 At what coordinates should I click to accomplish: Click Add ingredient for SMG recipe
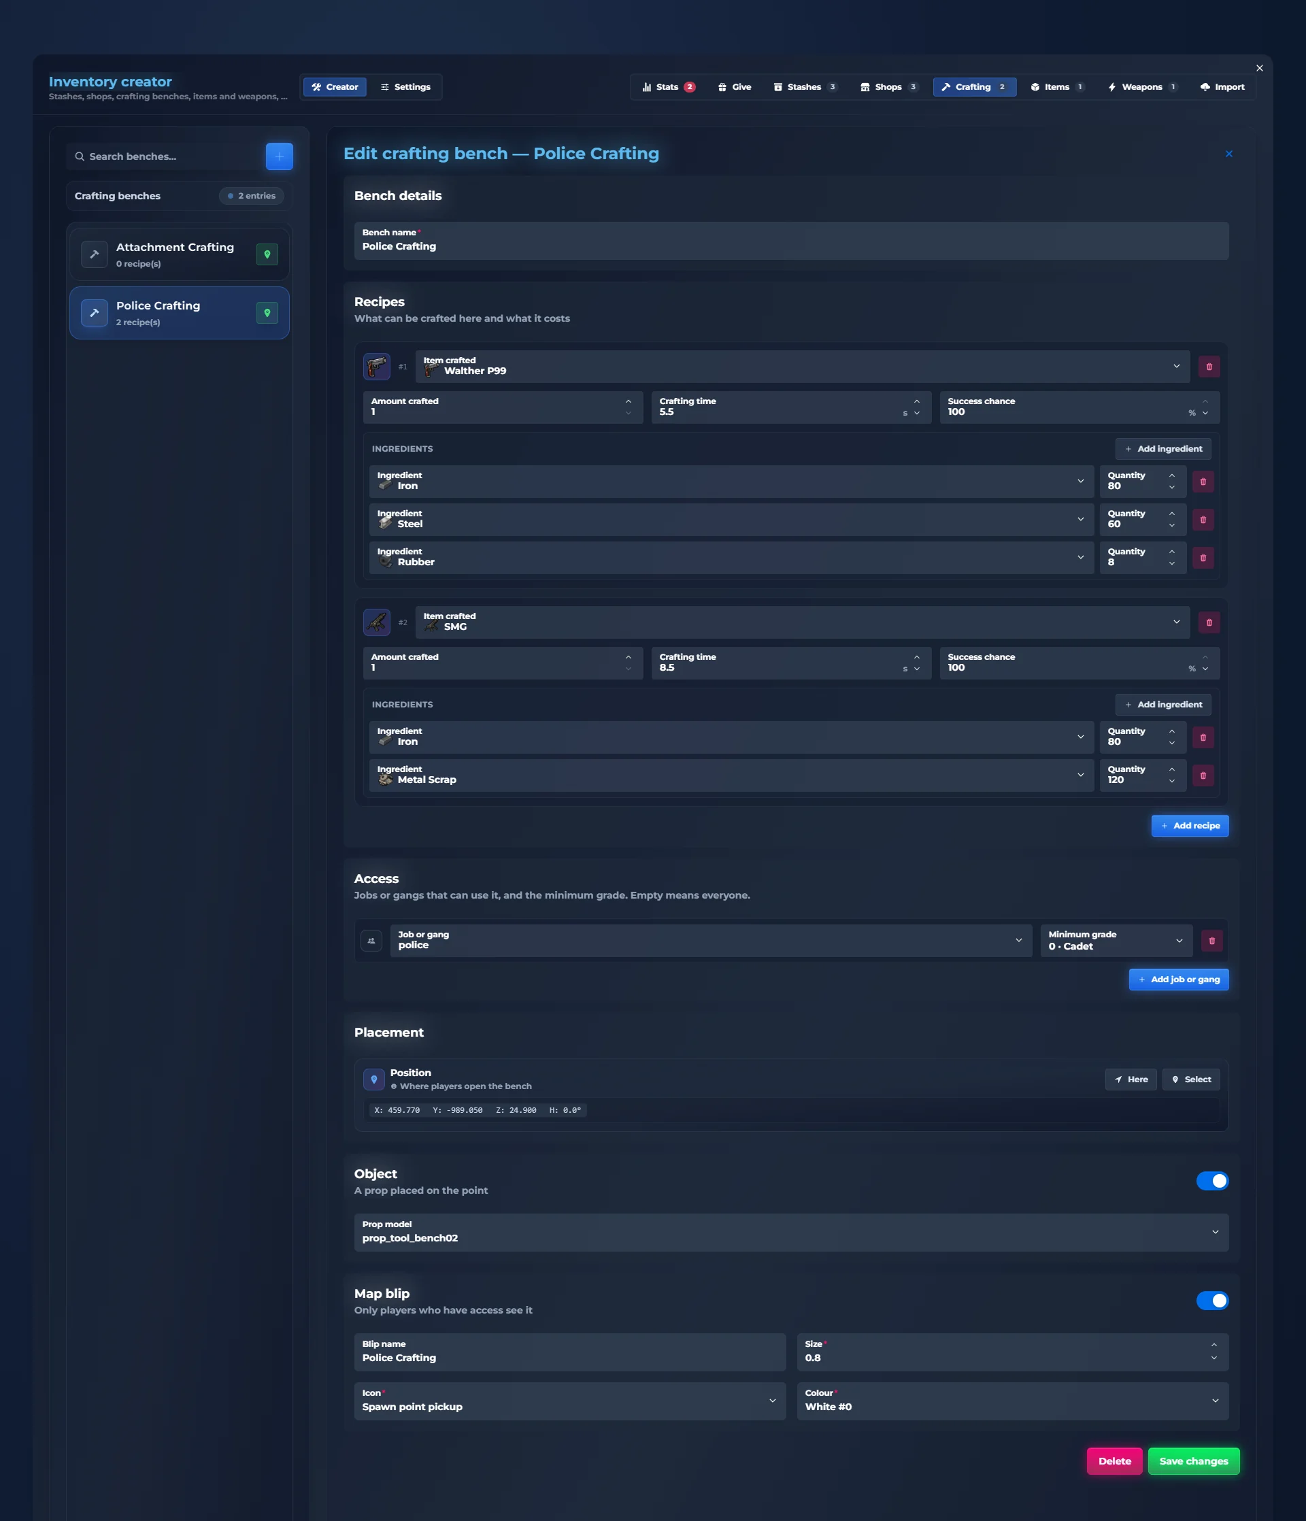point(1163,704)
